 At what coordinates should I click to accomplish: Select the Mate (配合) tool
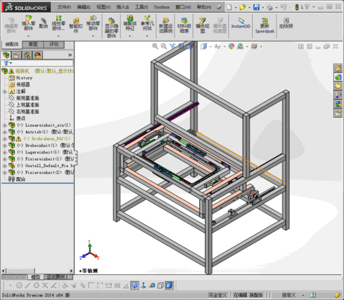(x=44, y=23)
